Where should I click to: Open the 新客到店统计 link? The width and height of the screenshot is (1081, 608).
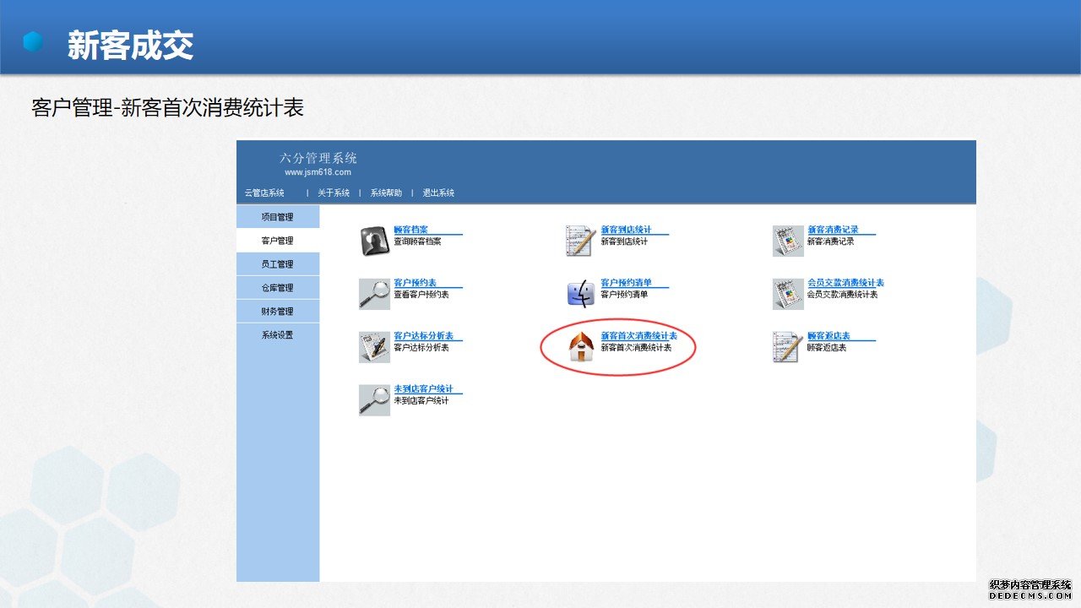point(626,230)
